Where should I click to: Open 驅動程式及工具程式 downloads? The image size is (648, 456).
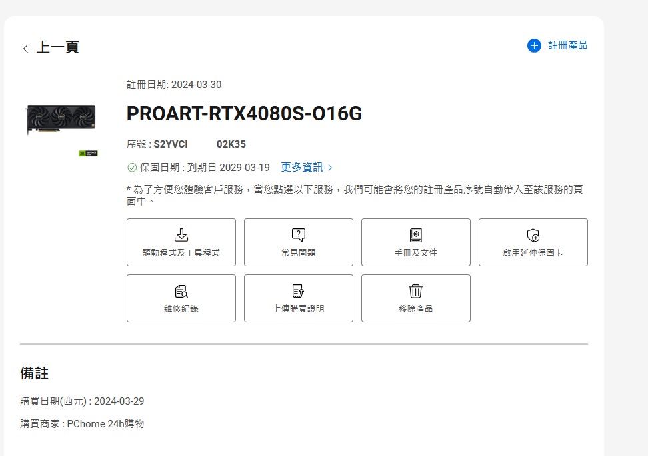coord(181,242)
